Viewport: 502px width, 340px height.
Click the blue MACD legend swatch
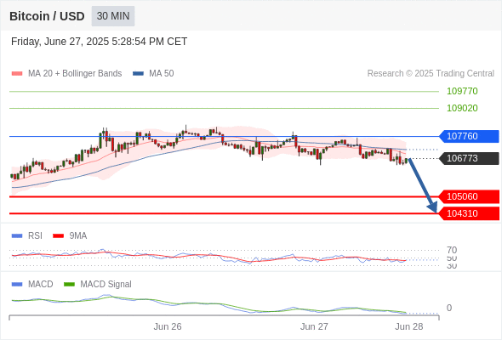[17, 285]
